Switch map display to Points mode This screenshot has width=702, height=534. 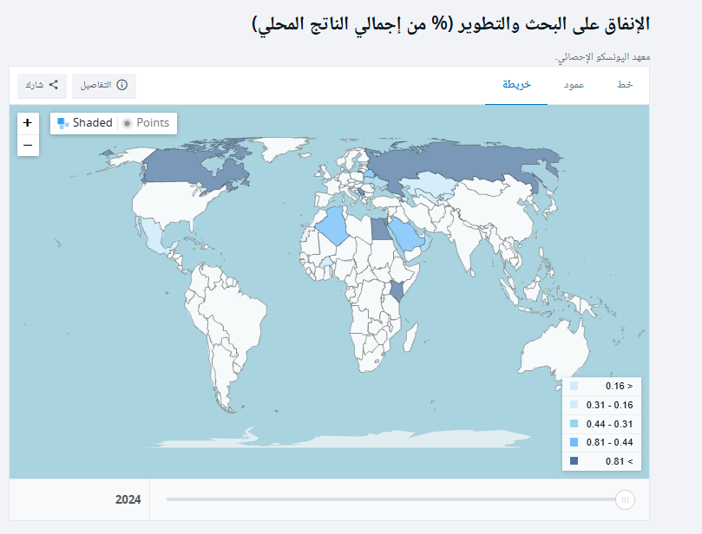click(x=147, y=123)
